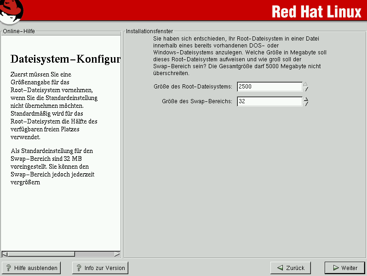Click the 'Größe des Swap-Bereichs' label

[x=197, y=101]
